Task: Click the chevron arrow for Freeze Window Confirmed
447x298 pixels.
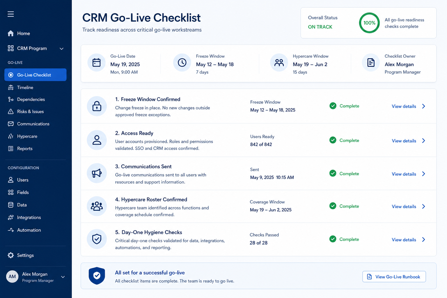Action: (424, 106)
